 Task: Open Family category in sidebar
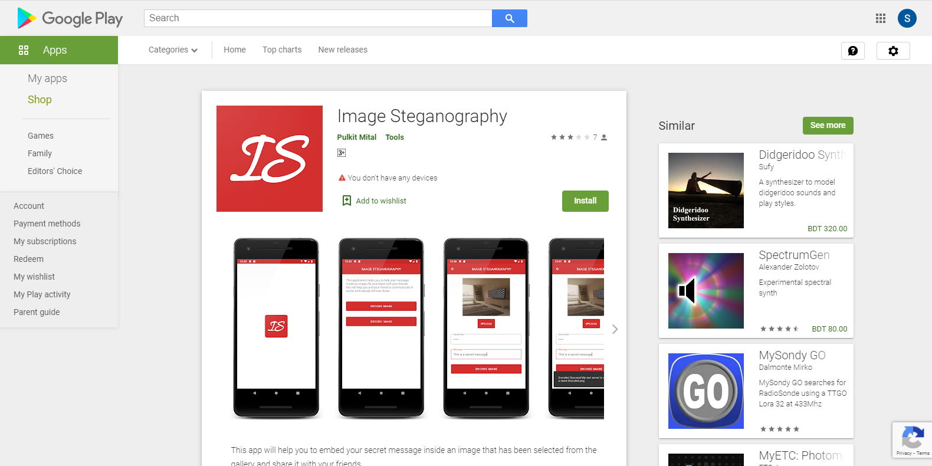tap(40, 153)
